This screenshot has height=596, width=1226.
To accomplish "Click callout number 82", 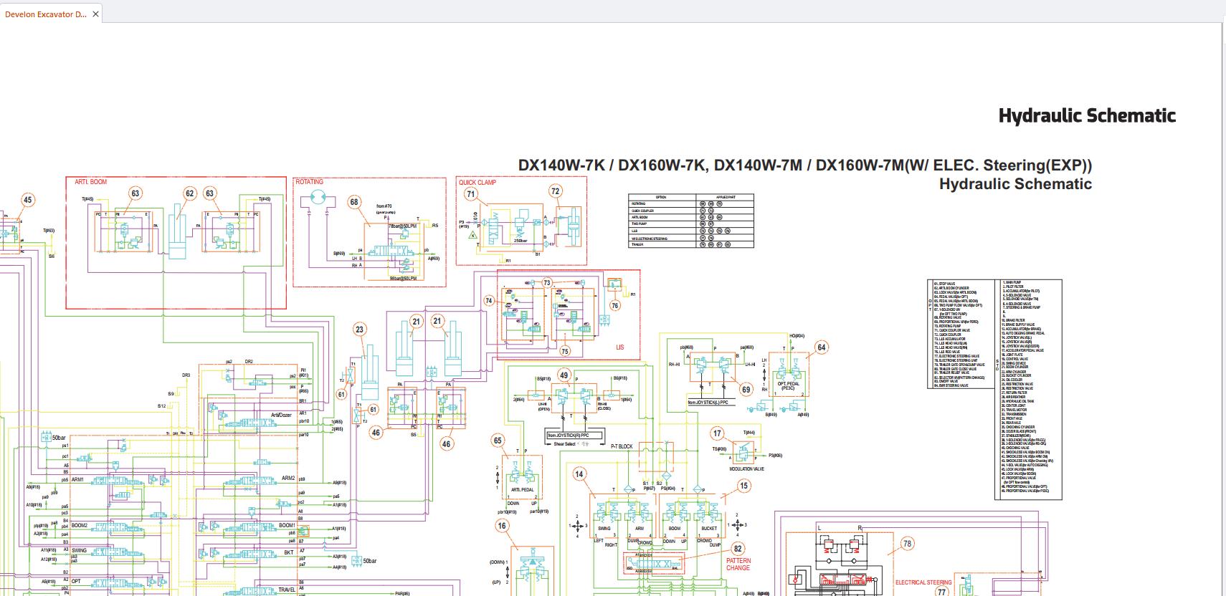I will (738, 549).
